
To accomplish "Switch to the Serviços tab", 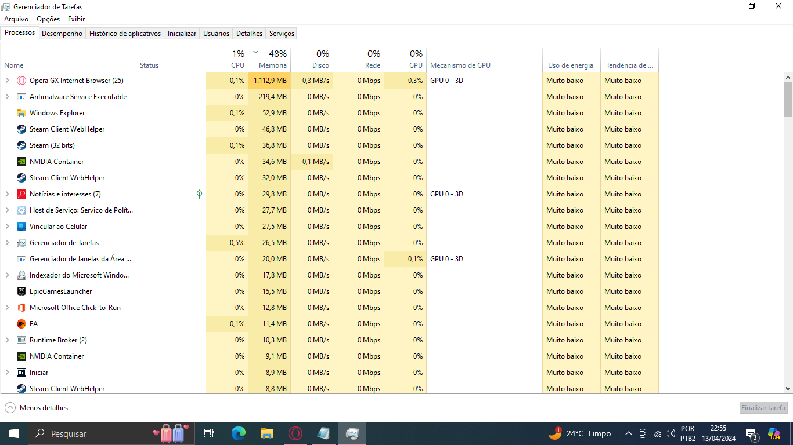I will (x=282, y=34).
